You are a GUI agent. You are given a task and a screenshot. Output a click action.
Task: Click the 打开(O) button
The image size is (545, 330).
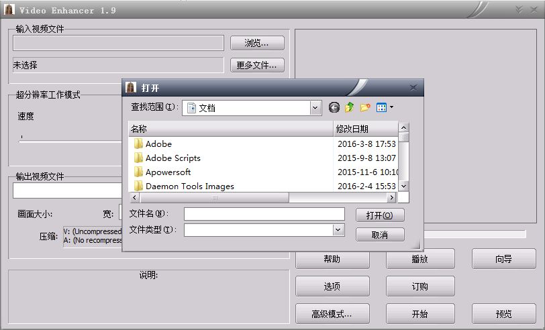380,215
